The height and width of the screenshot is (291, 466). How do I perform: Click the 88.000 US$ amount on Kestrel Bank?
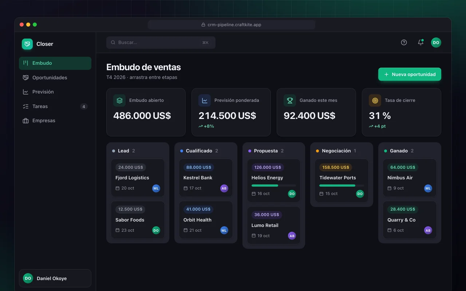[x=199, y=167]
